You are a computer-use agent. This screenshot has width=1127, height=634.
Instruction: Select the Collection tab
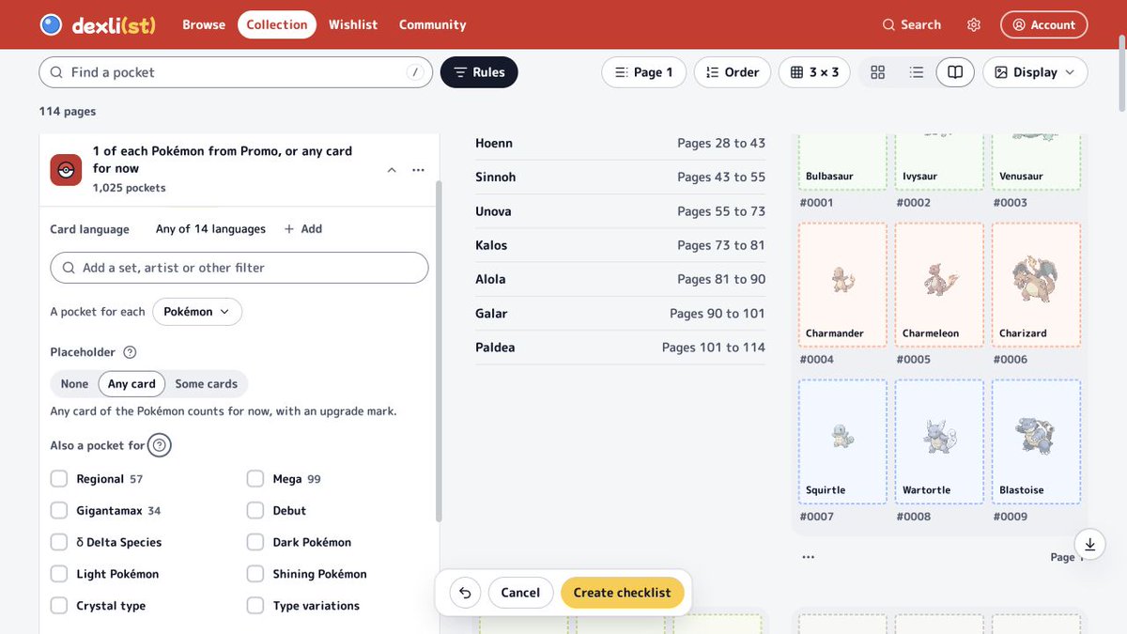pos(277,24)
